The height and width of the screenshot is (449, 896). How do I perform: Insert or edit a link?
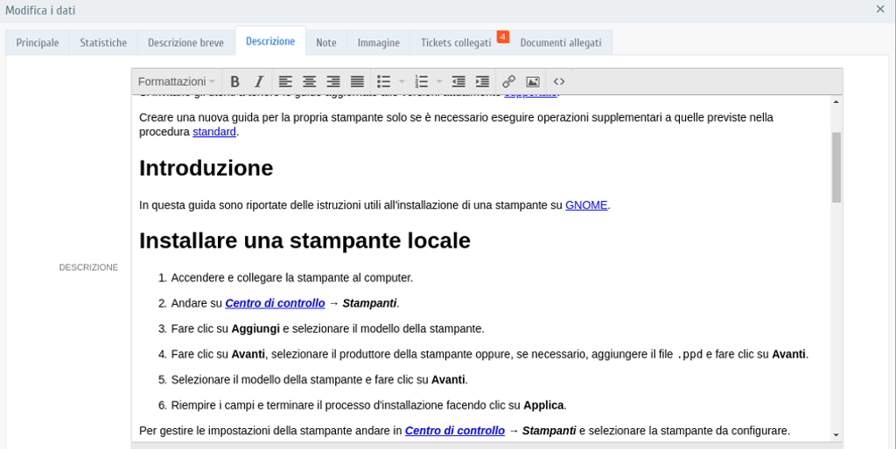pos(508,81)
